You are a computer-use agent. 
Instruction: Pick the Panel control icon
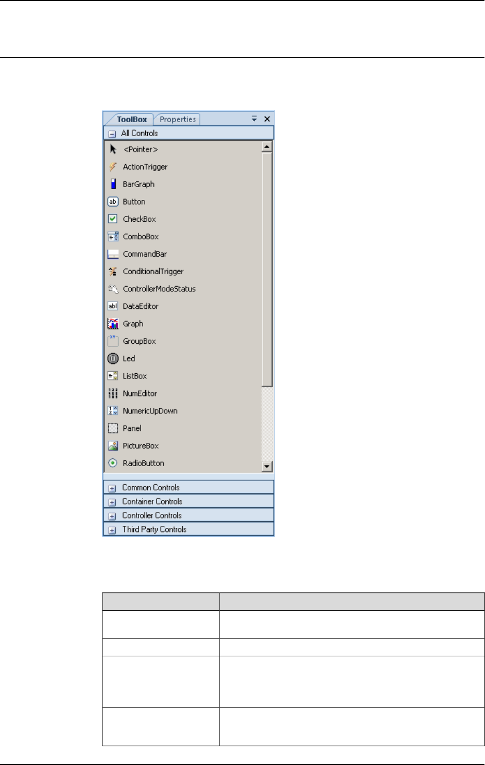click(x=113, y=428)
